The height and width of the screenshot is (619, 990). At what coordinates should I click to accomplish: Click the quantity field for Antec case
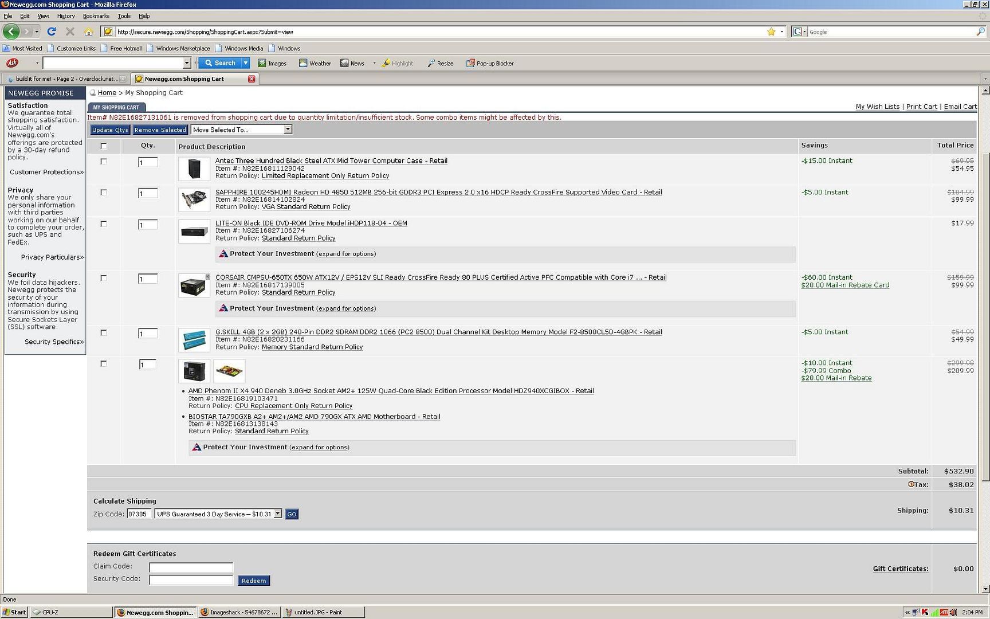[x=148, y=162]
